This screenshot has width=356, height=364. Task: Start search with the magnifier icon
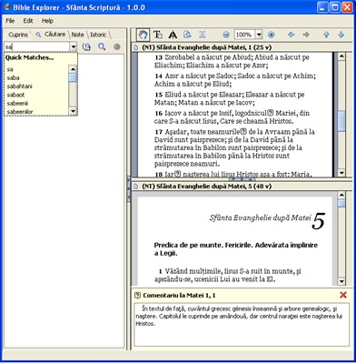tap(102, 46)
